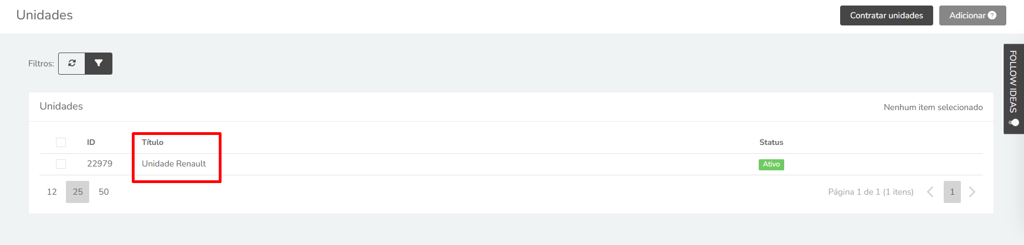Image resolution: width=1024 pixels, height=245 pixels.
Task: Click the help icon on Adicionar
Action: pyautogui.click(x=992, y=15)
